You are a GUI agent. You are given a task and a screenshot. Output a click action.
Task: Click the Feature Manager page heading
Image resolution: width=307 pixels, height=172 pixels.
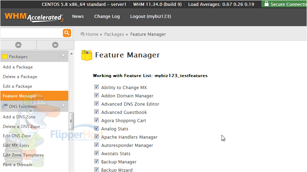coord(127,55)
